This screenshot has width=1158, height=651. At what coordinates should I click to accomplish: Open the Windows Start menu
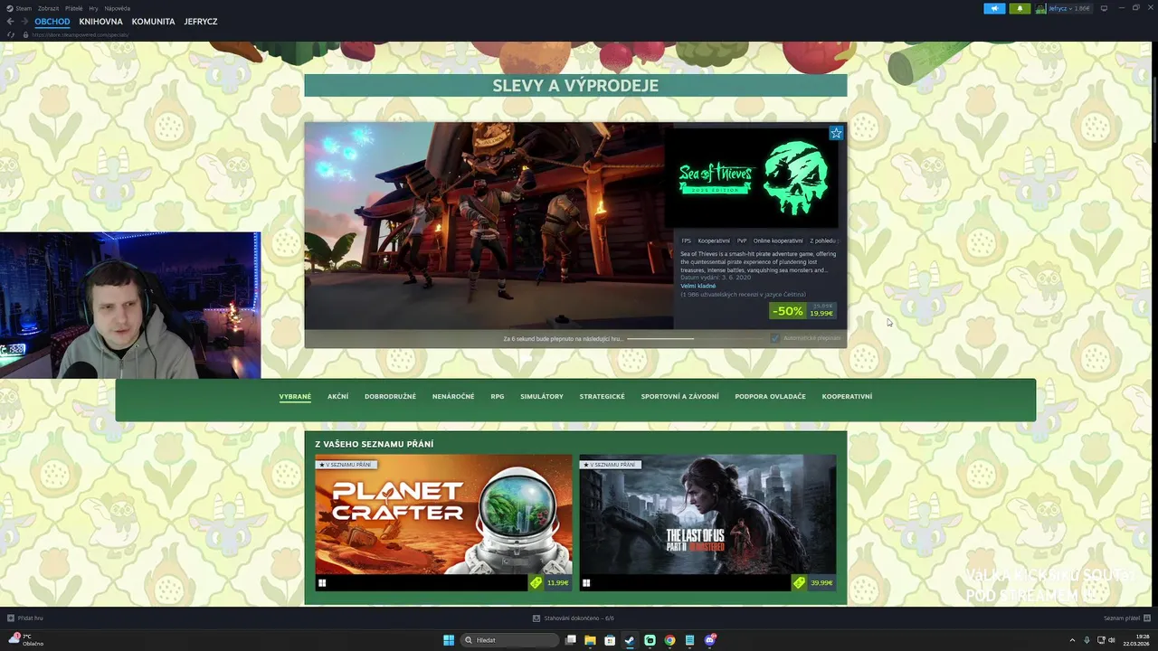click(x=449, y=640)
